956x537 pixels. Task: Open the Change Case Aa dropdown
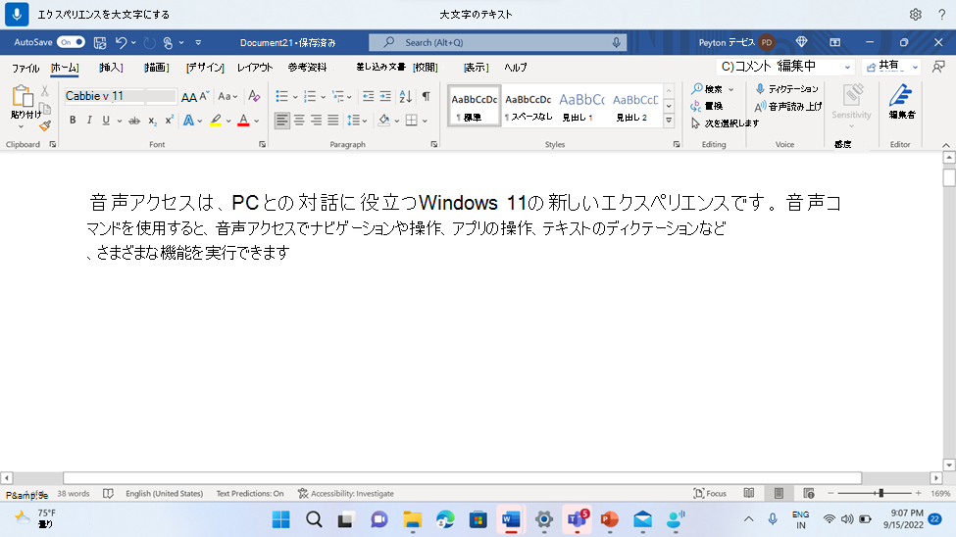coord(227,96)
